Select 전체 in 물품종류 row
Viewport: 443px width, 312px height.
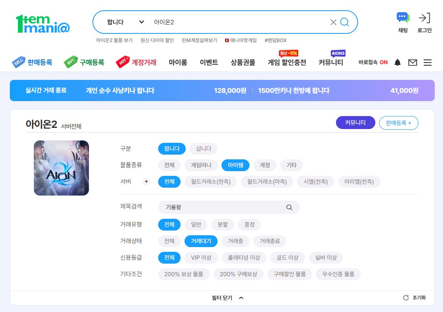169,165
